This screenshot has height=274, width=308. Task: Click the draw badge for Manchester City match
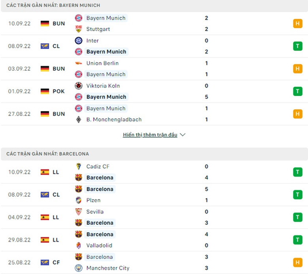point(297,262)
